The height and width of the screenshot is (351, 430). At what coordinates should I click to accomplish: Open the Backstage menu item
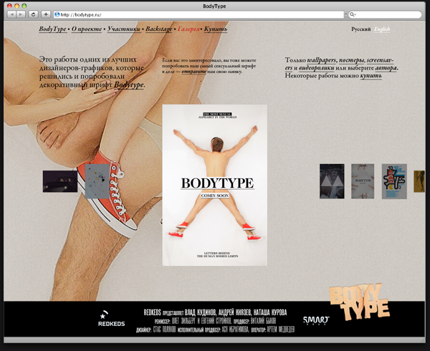click(x=159, y=29)
